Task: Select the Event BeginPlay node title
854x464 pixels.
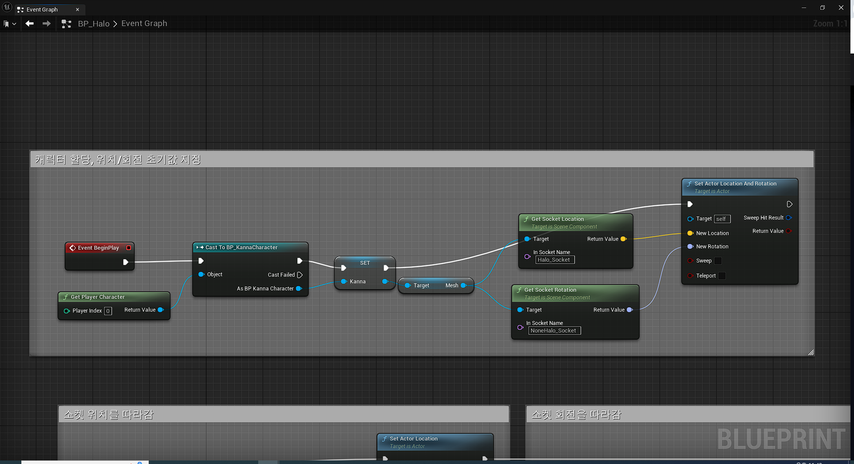Action: [98, 248]
